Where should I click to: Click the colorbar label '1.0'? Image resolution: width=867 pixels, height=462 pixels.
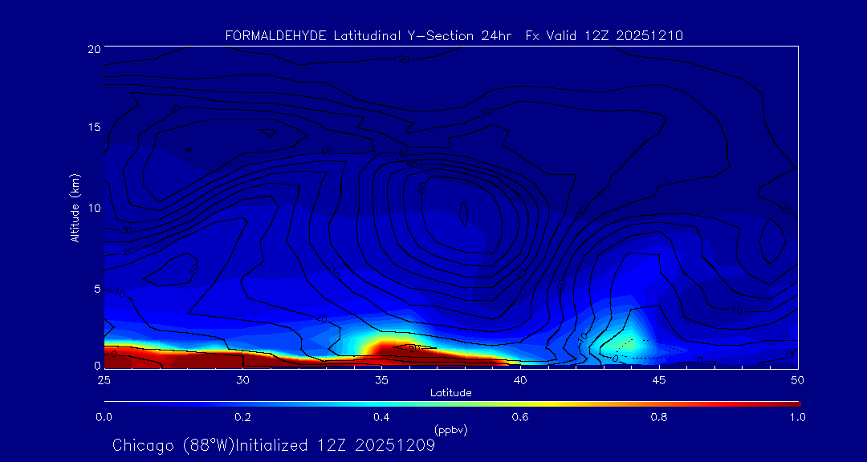click(797, 417)
